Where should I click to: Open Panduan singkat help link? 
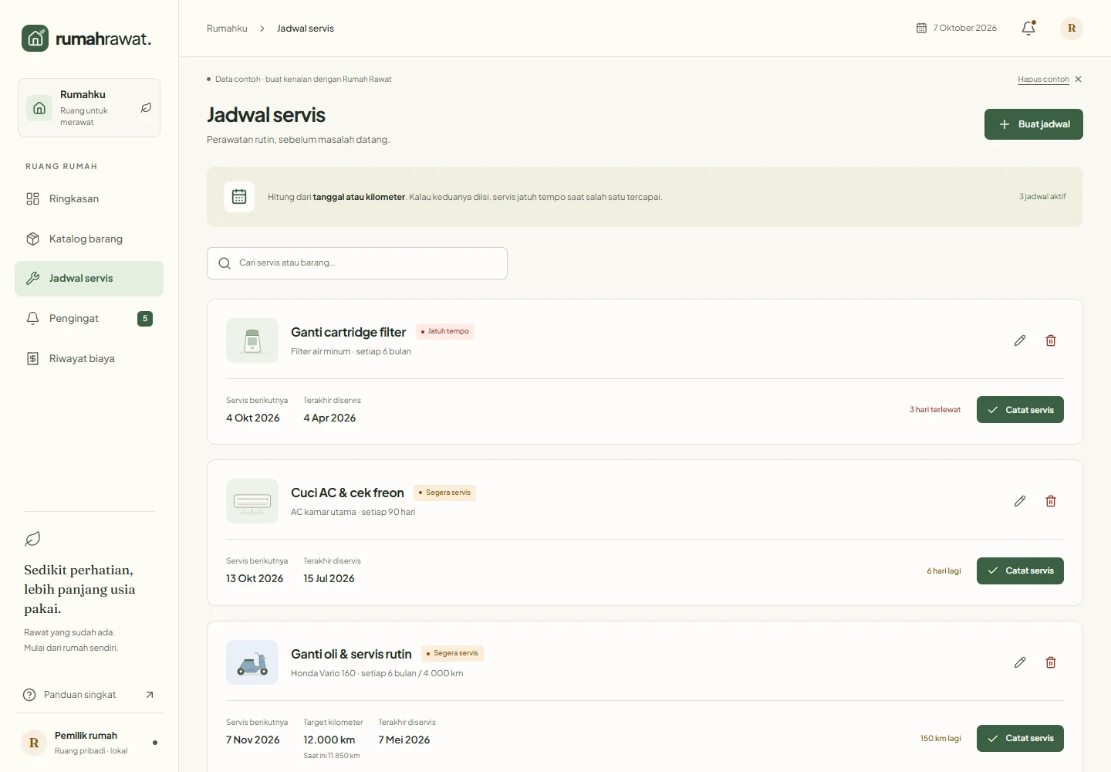coord(89,695)
